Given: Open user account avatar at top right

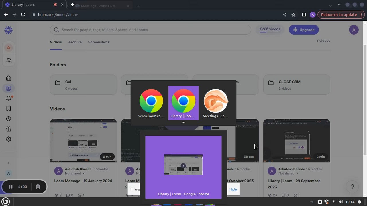Looking at the screenshot, I should 354,30.
